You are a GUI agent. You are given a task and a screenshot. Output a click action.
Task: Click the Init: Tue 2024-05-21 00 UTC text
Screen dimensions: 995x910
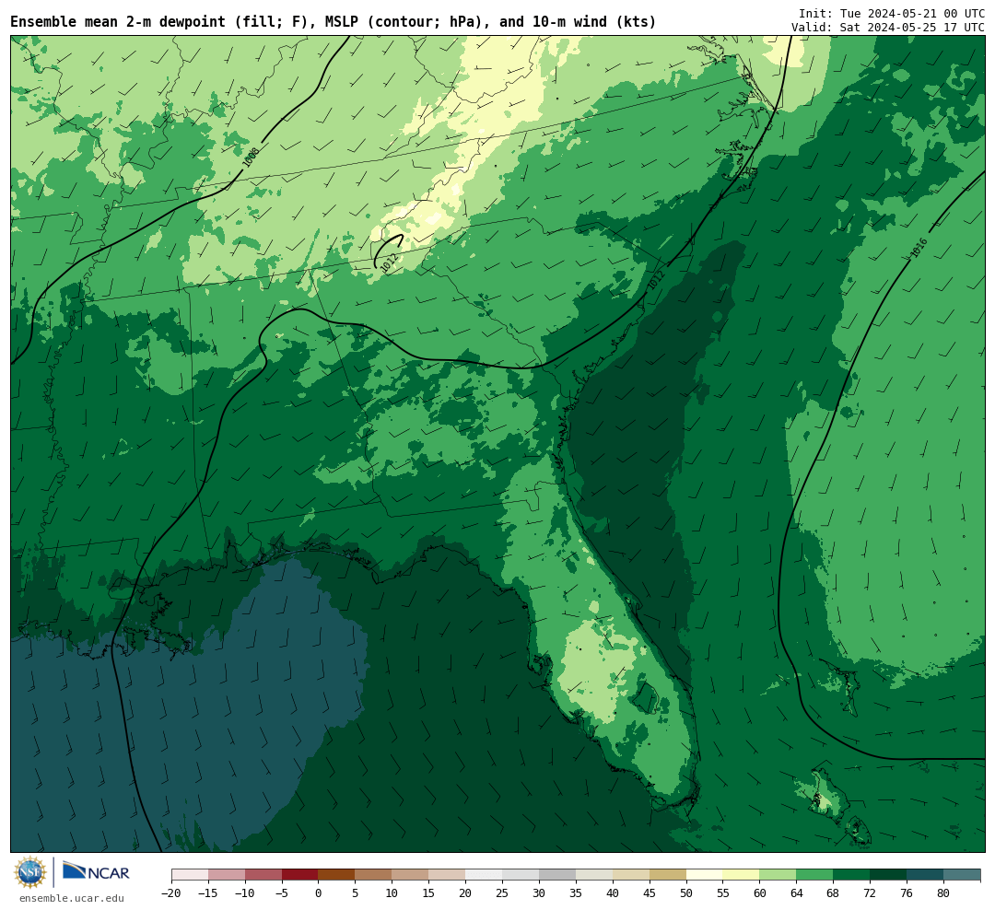(892, 14)
